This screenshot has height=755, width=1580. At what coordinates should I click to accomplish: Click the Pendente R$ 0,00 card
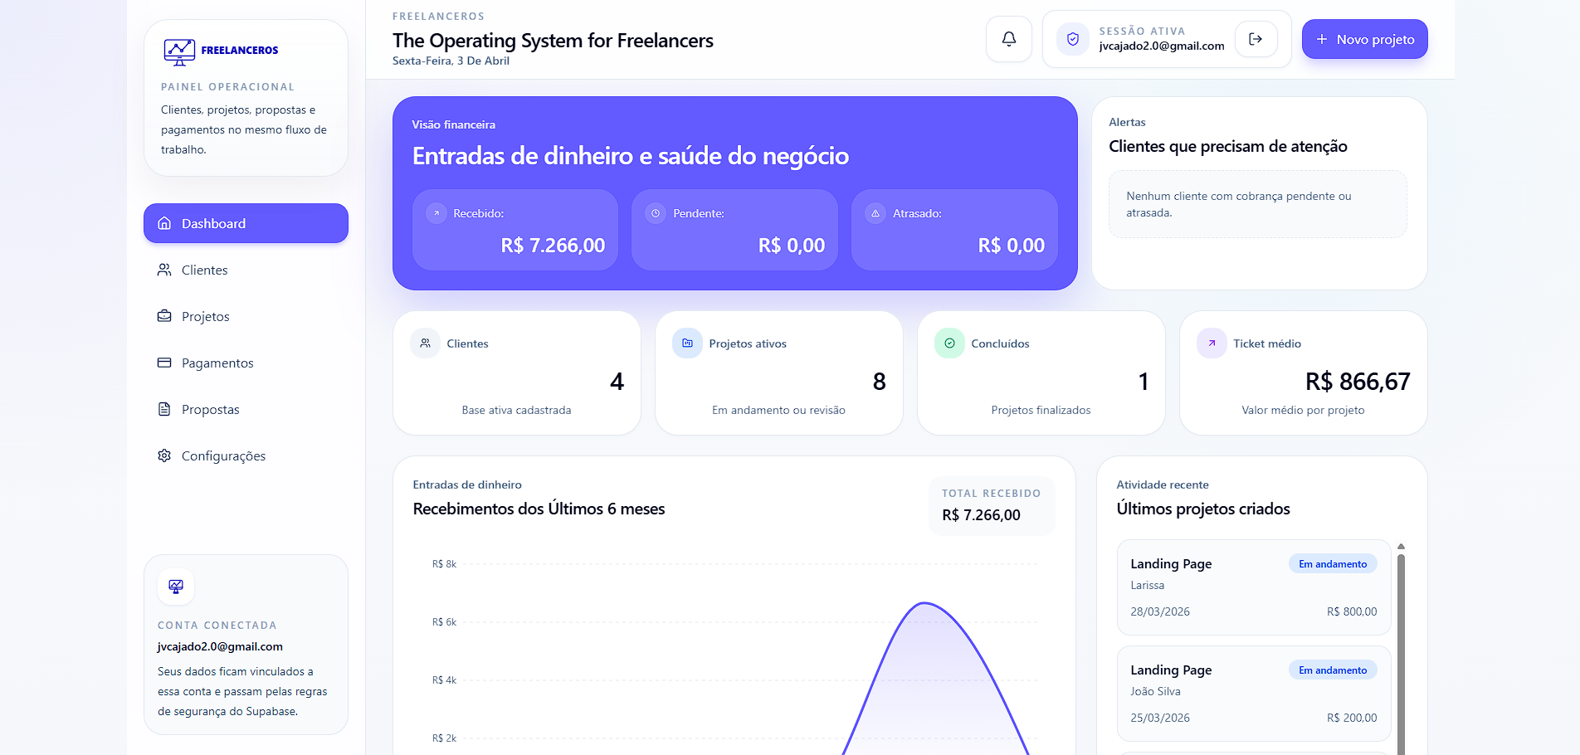(x=734, y=230)
